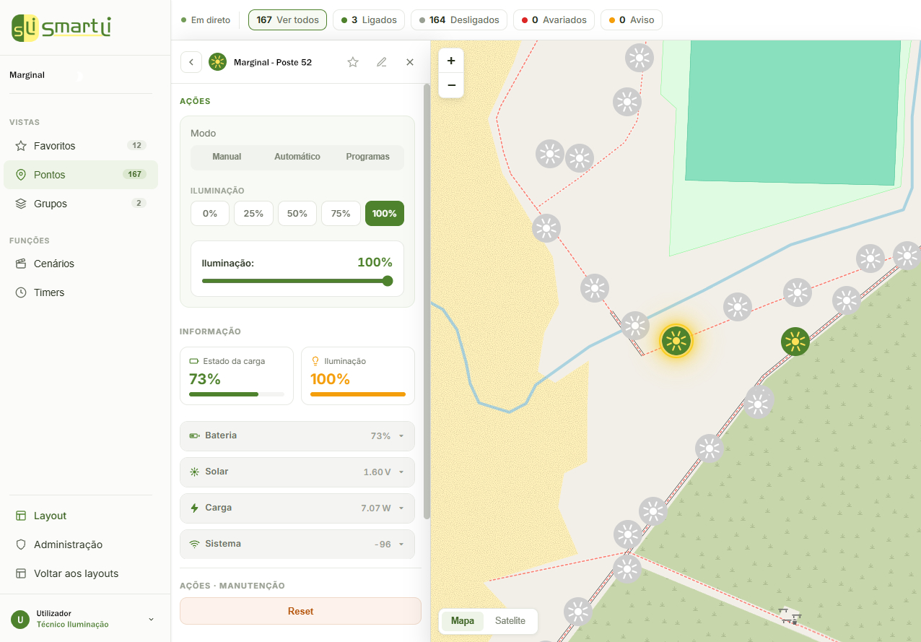Click the Reset maintenance button
This screenshot has height=642, width=921.
point(300,611)
